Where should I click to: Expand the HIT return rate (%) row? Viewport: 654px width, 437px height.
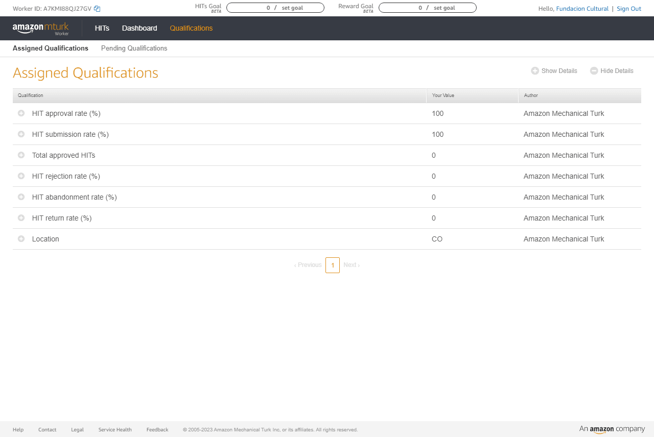click(x=21, y=218)
